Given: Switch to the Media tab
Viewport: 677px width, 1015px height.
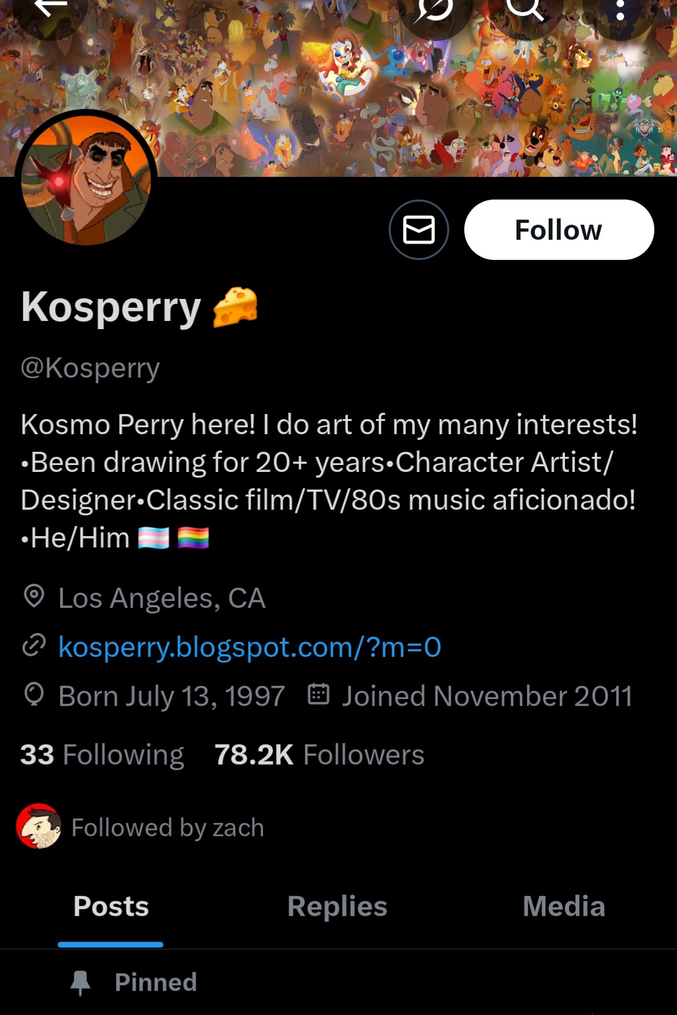Looking at the screenshot, I should [x=564, y=906].
